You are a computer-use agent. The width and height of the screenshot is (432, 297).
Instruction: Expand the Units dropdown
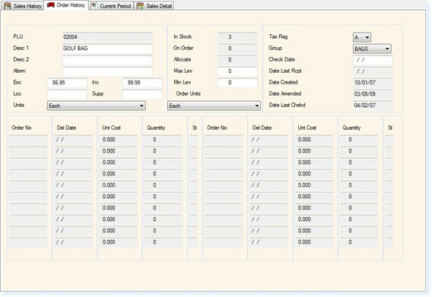96,106
